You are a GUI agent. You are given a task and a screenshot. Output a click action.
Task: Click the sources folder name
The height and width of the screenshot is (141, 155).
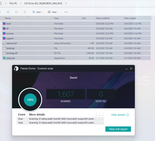pyautogui.click(x=10, y=34)
